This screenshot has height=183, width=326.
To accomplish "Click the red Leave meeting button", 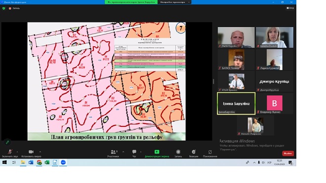I will 288,153.
